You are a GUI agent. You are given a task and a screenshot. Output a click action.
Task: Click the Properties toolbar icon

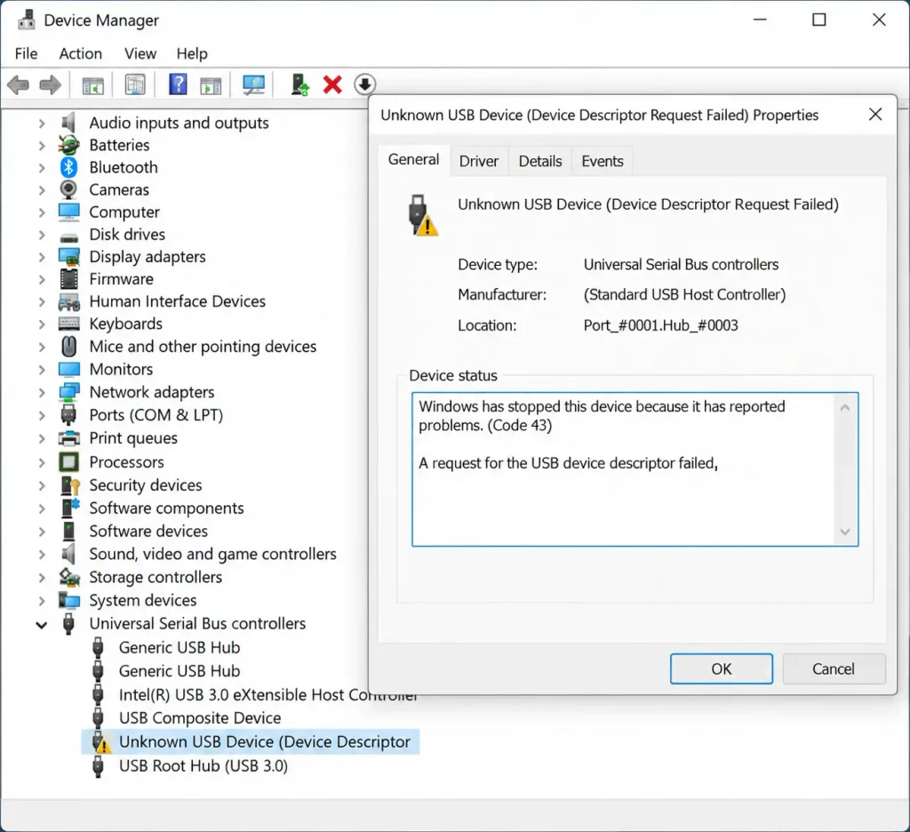(x=135, y=84)
